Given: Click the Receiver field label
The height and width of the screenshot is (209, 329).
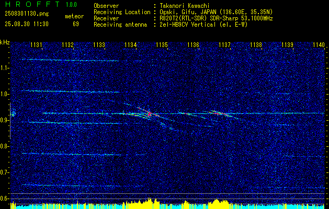Looking at the screenshot, I should pyautogui.click(x=106, y=18).
